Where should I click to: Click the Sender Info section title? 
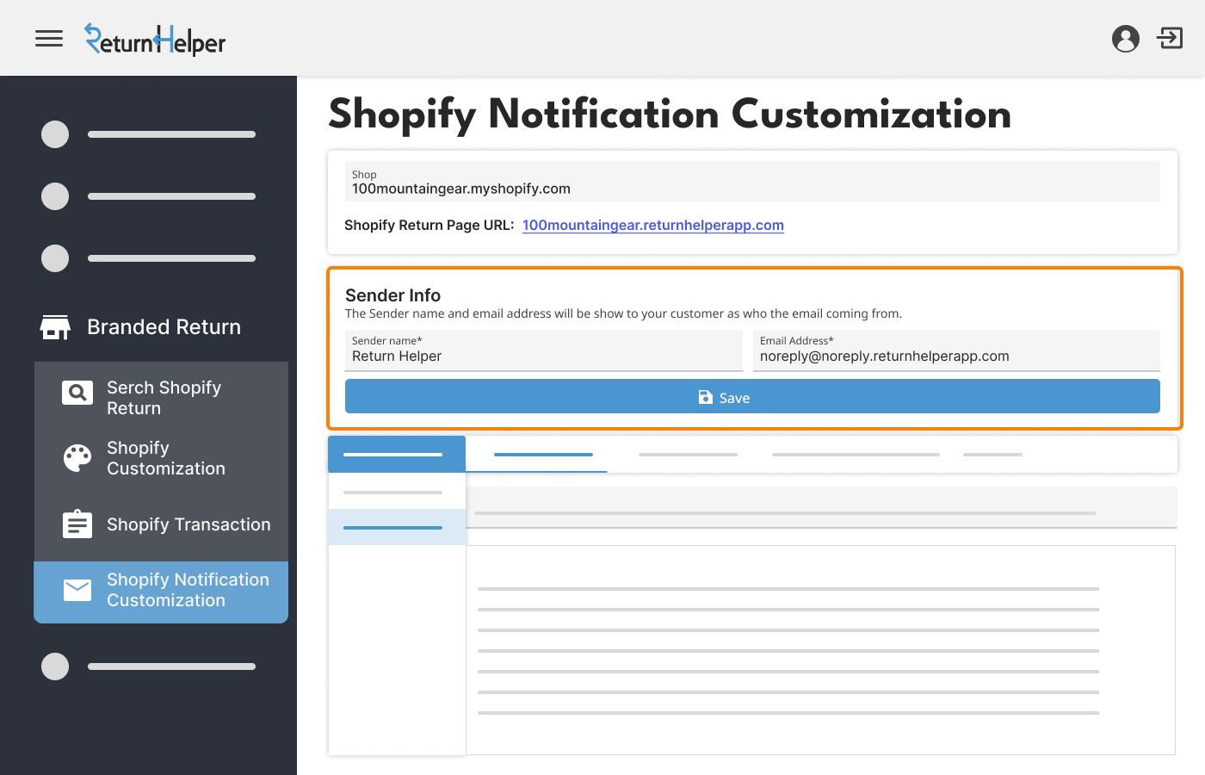pos(393,295)
